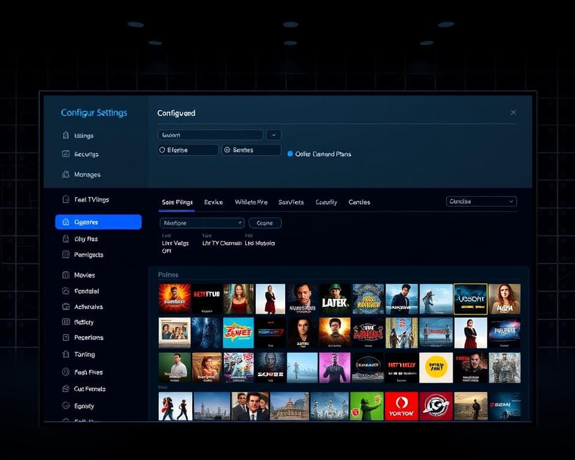Select the Monages icon in the sidebar

pyautogui.click(x=66, y=174)
